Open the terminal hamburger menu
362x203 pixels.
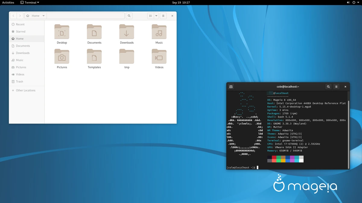click(336, 87)
